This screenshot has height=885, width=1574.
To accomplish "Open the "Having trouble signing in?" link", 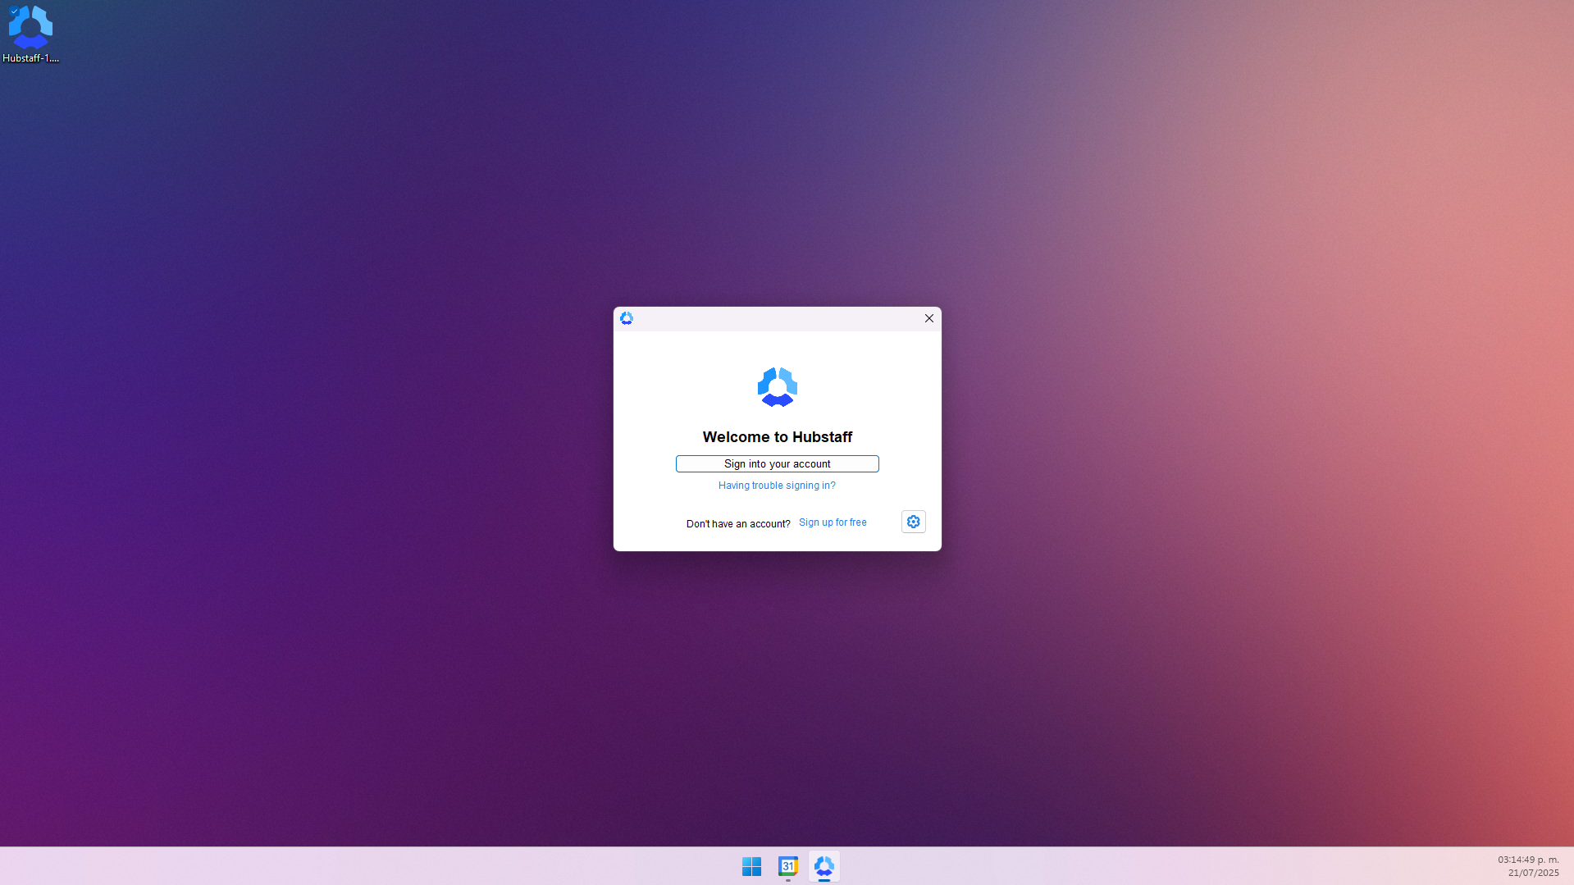I will tap(777, 486).
